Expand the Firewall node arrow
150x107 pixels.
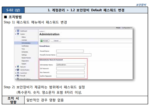click(16, 76)
